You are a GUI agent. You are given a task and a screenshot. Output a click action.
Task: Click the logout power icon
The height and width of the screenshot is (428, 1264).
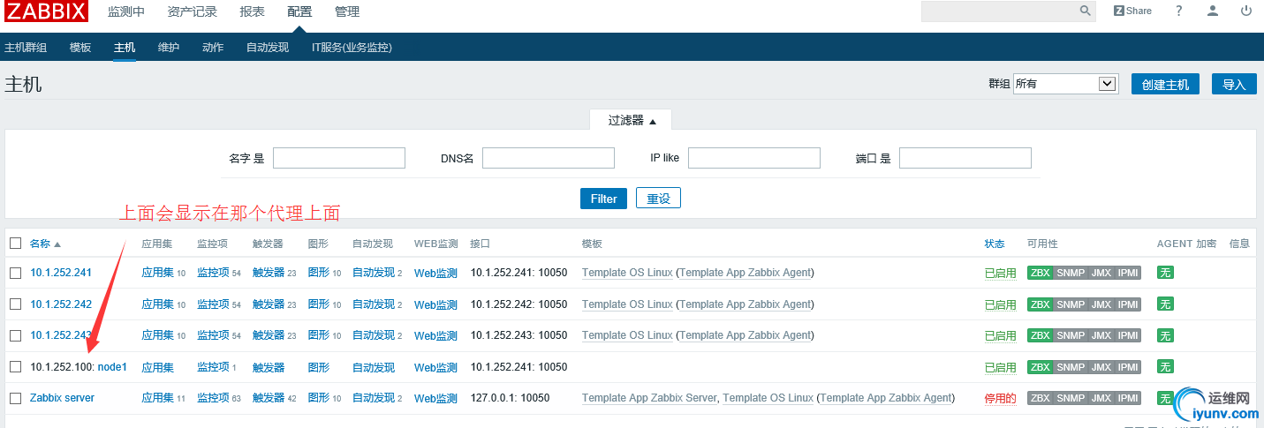tap(1246, 11)
